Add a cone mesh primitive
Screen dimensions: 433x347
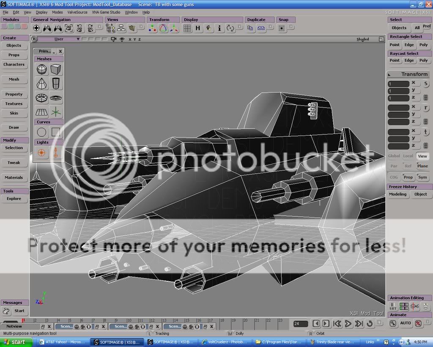pos(41,83)
